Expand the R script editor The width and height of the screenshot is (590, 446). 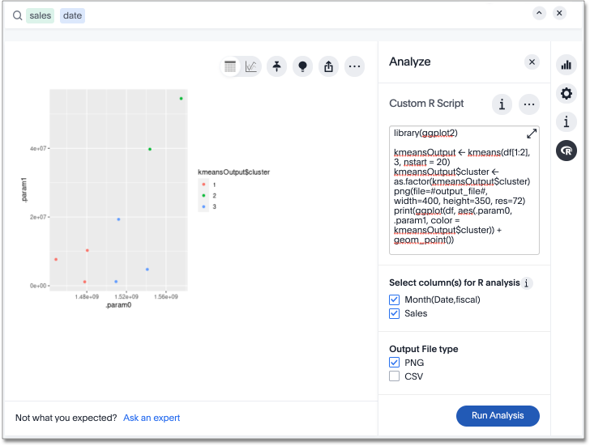click(532, 134)
